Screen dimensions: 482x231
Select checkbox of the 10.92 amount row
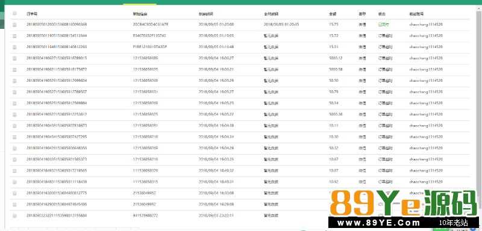[x=14, y=182]
